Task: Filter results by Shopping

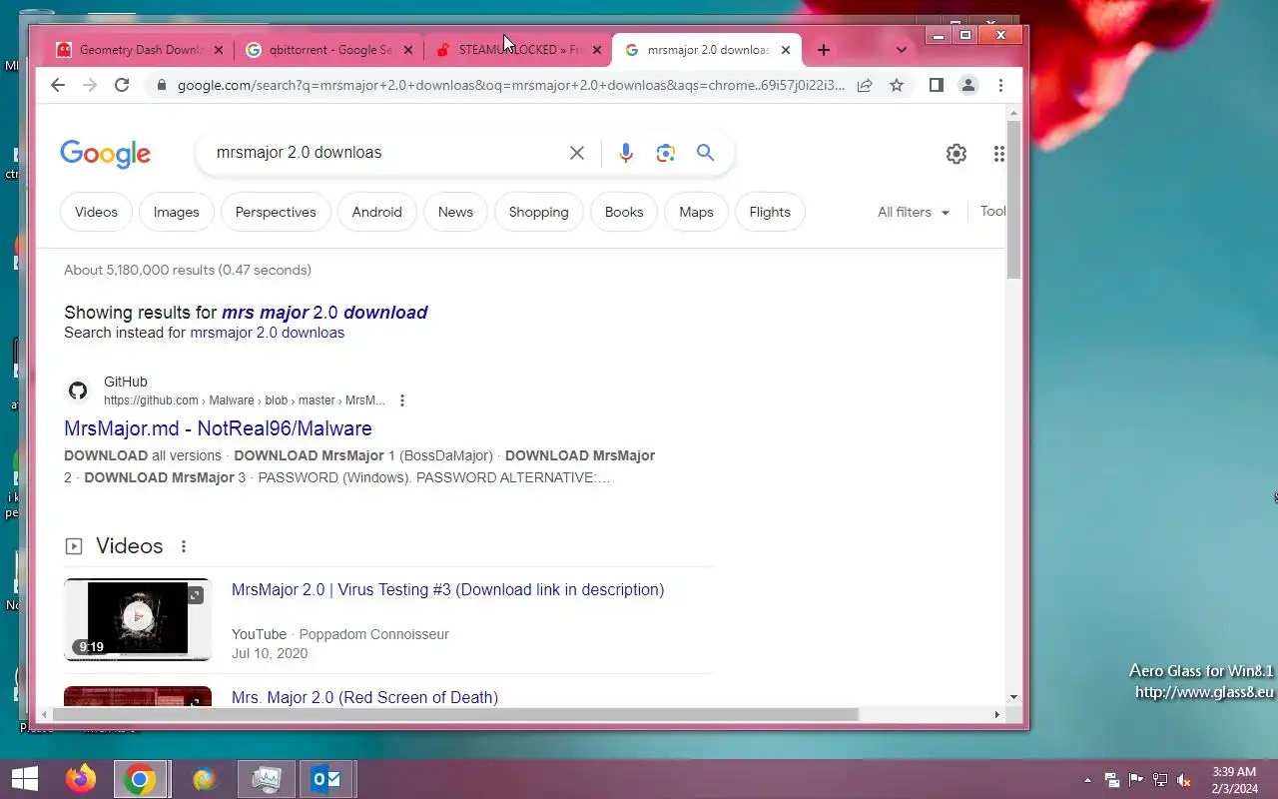Action: pos(539,212)
